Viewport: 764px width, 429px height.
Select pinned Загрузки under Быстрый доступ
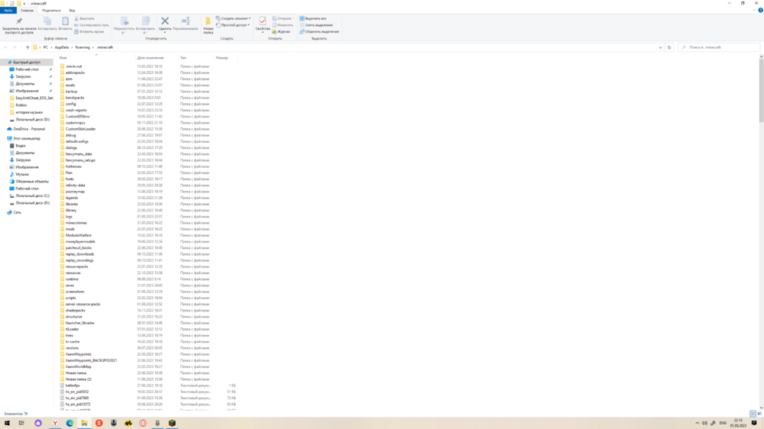[x=23, y=76]
